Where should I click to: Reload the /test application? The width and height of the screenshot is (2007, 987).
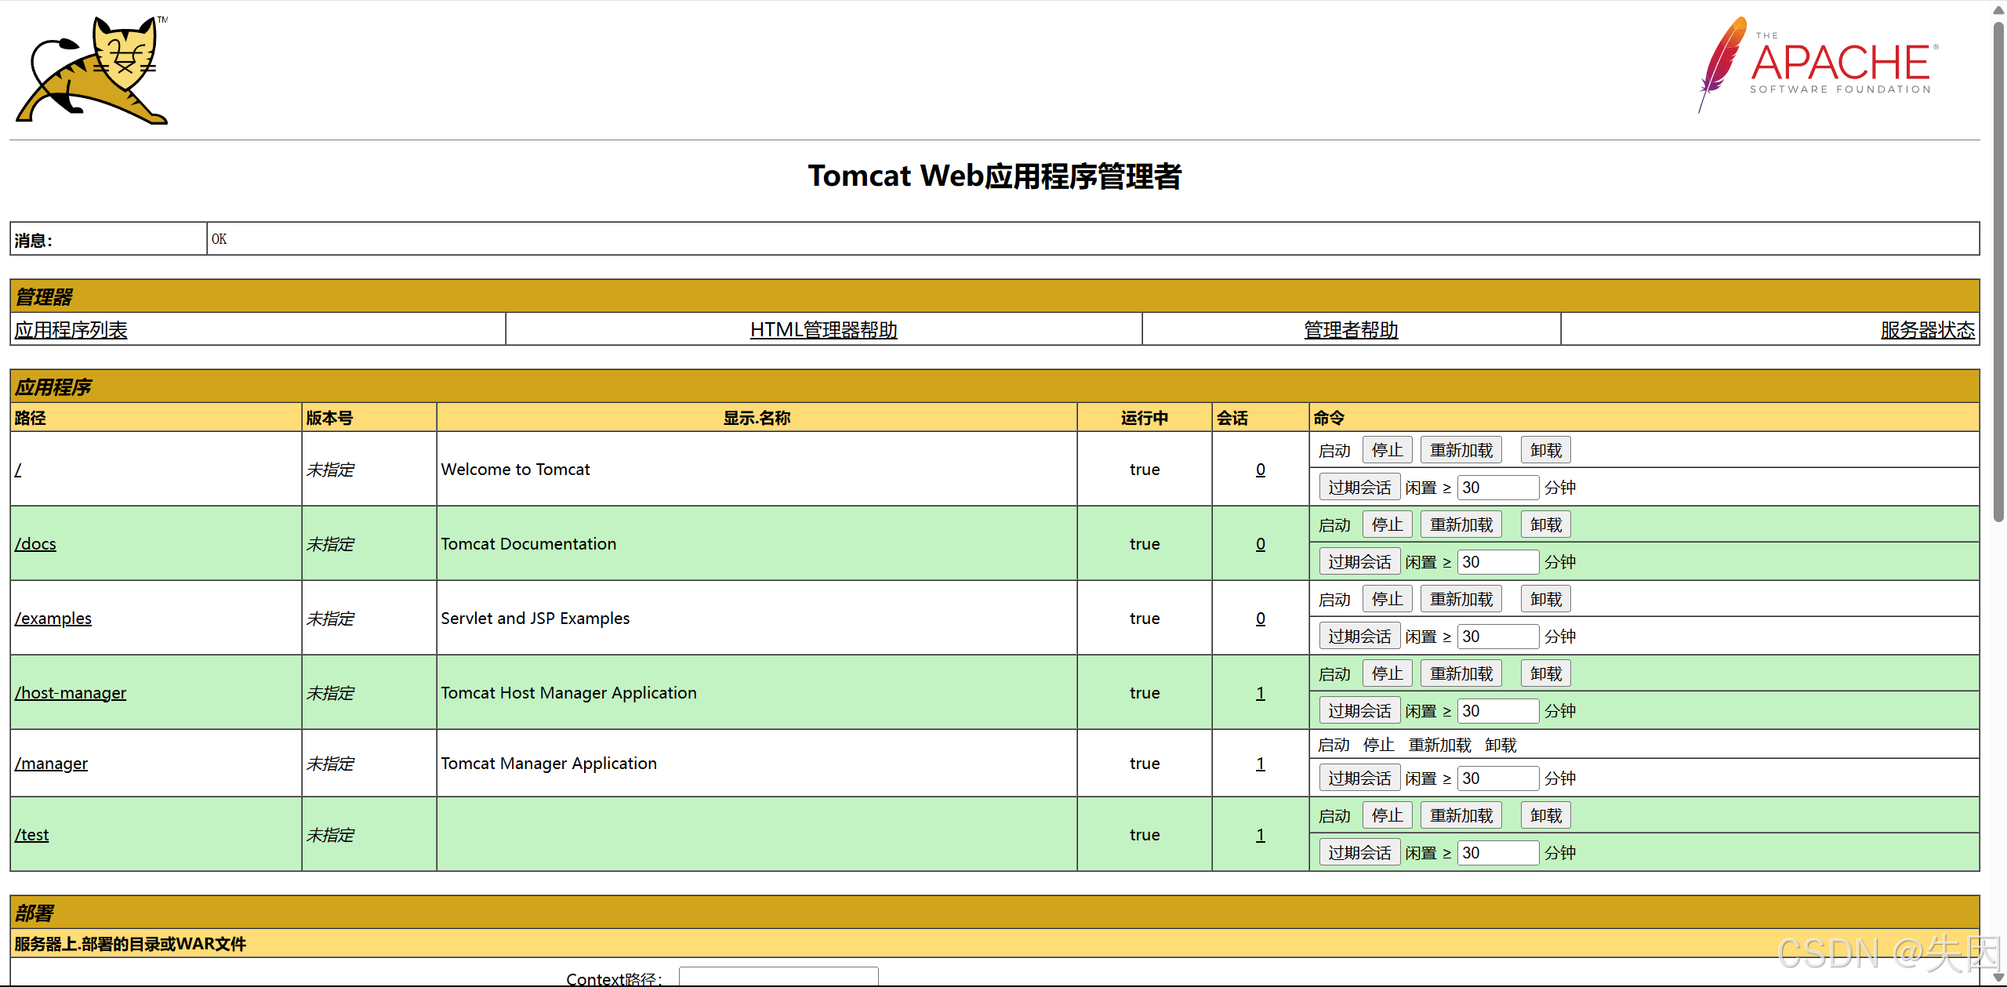(x=1461, y=815)
